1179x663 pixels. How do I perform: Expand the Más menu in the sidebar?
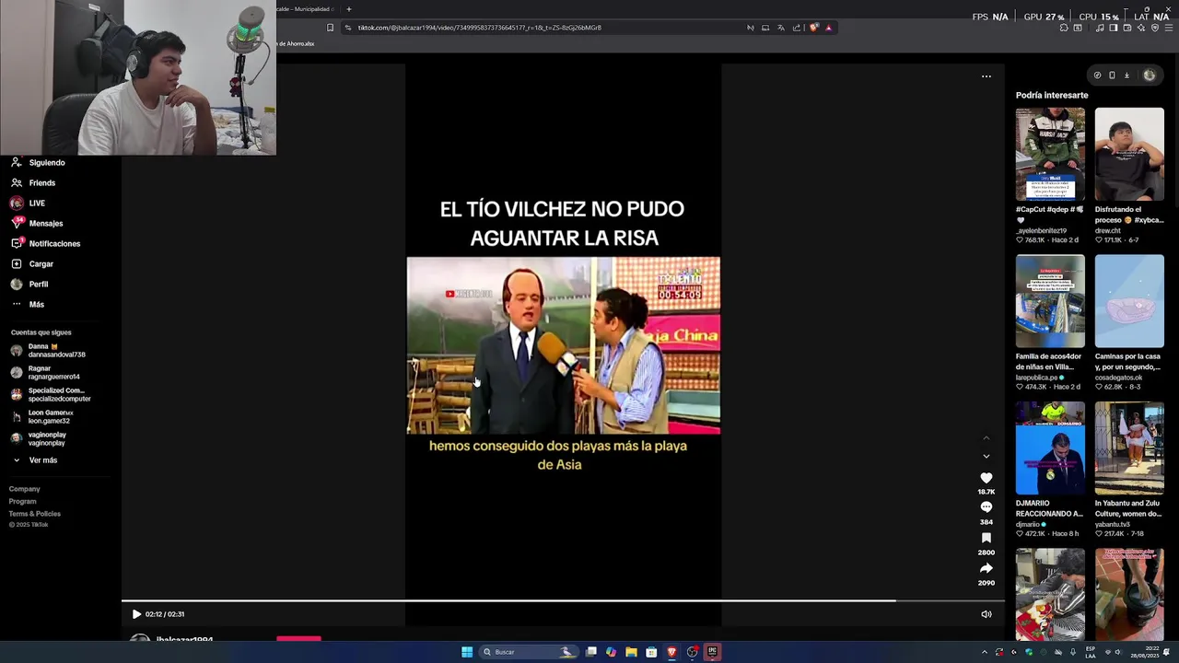pos(36,305)
